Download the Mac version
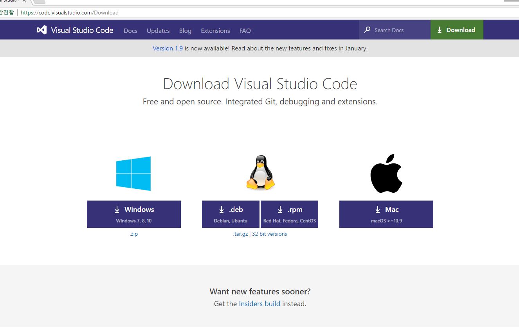This screenshot has width=519, height=328. (386, 214)
